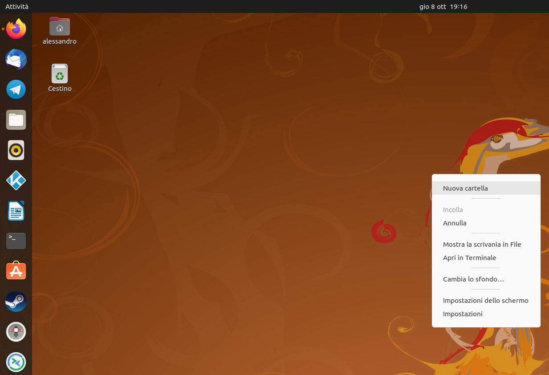Choose Nuova cartella in context menu
The image size is (549, 375).
coord(486,188)
